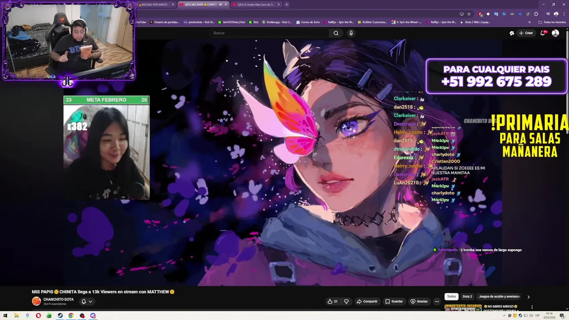Click the Gracias button
Screen dimensions: 569x320
pos(419,301)
